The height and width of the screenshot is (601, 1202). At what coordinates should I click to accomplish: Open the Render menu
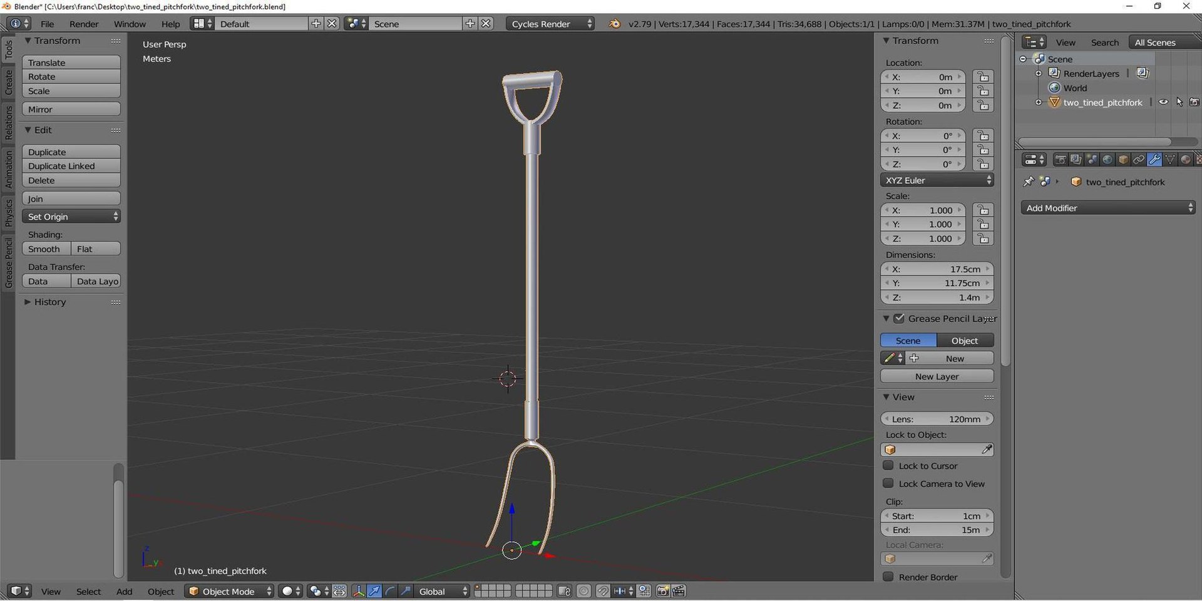pyautogui.click(x=84, y=24)
